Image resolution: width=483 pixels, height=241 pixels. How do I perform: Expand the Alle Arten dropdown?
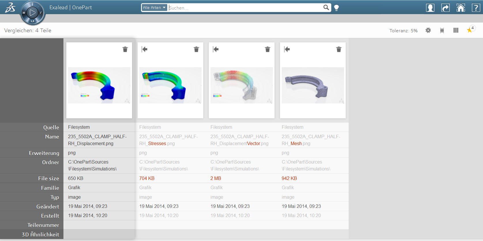tap(154, 8)
